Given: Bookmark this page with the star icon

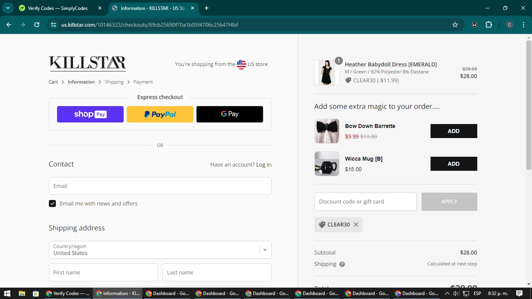Looking at the screenshot, I should pyautogui.click(x=455, y=25).
